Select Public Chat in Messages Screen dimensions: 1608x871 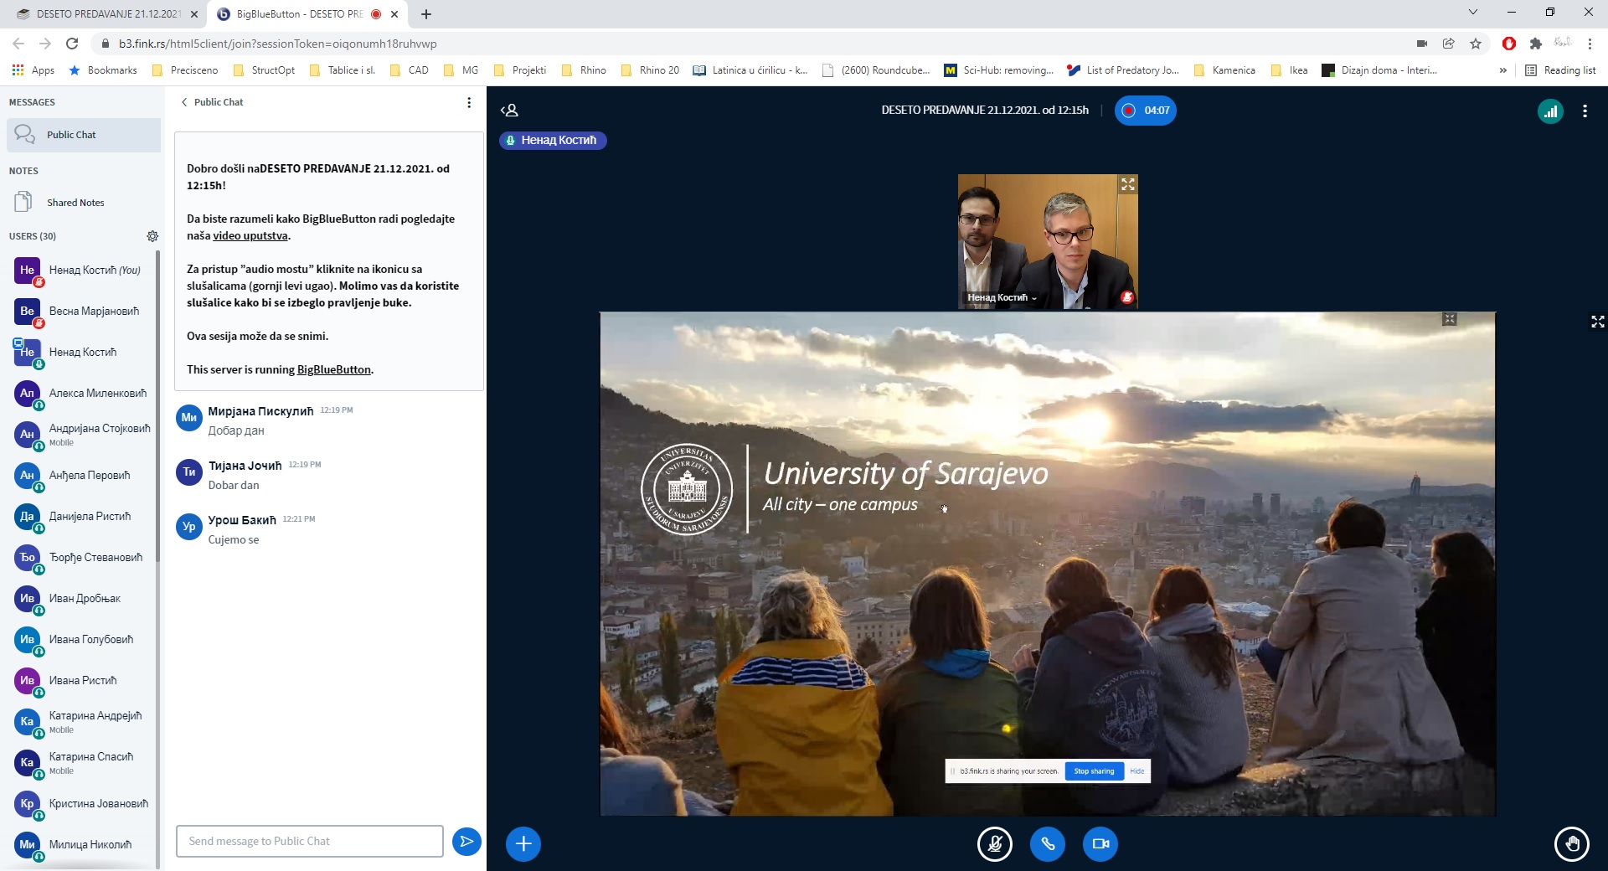click(x=84, y=135)
